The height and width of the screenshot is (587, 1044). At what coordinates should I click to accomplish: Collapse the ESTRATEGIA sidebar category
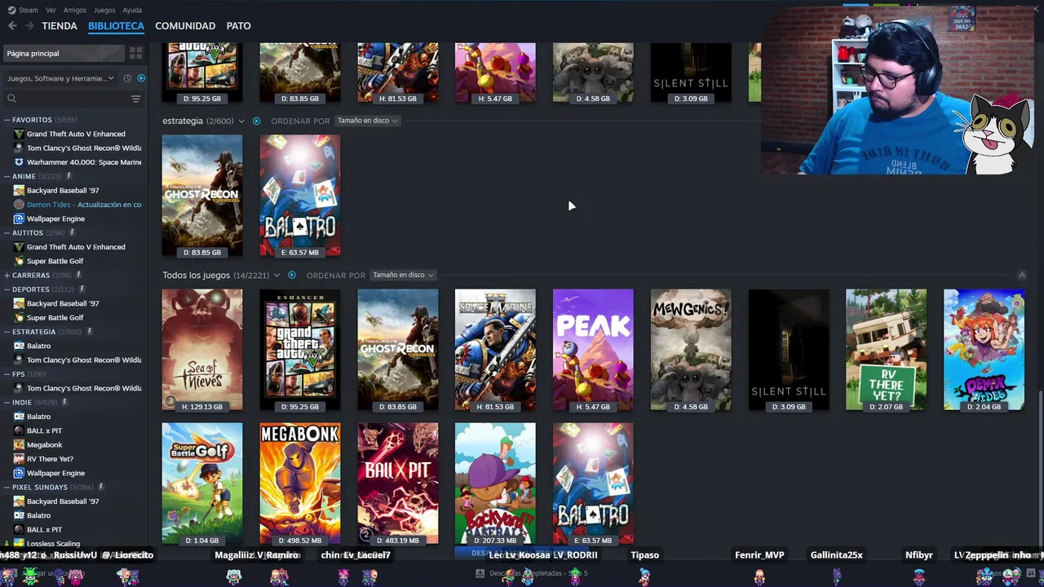point(7,332)
